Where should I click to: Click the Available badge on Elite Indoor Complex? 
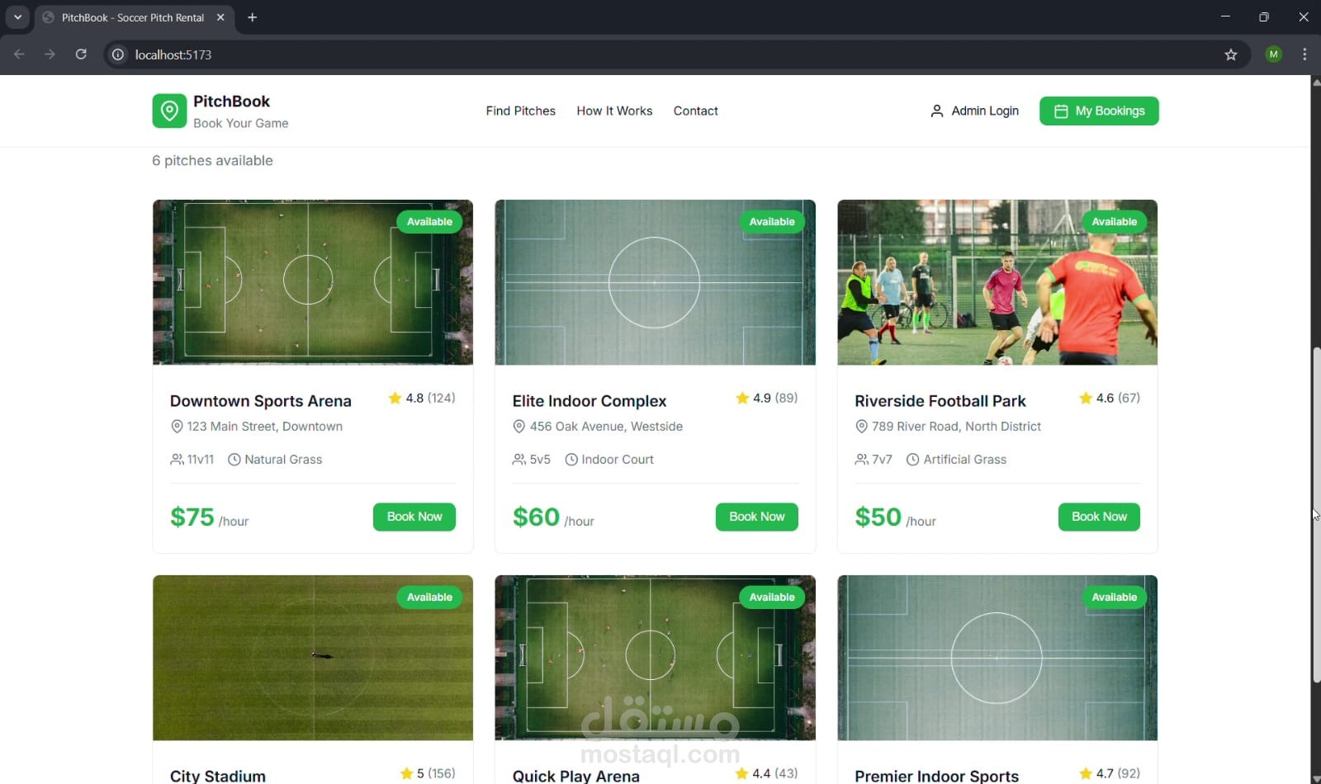(772, 222)
